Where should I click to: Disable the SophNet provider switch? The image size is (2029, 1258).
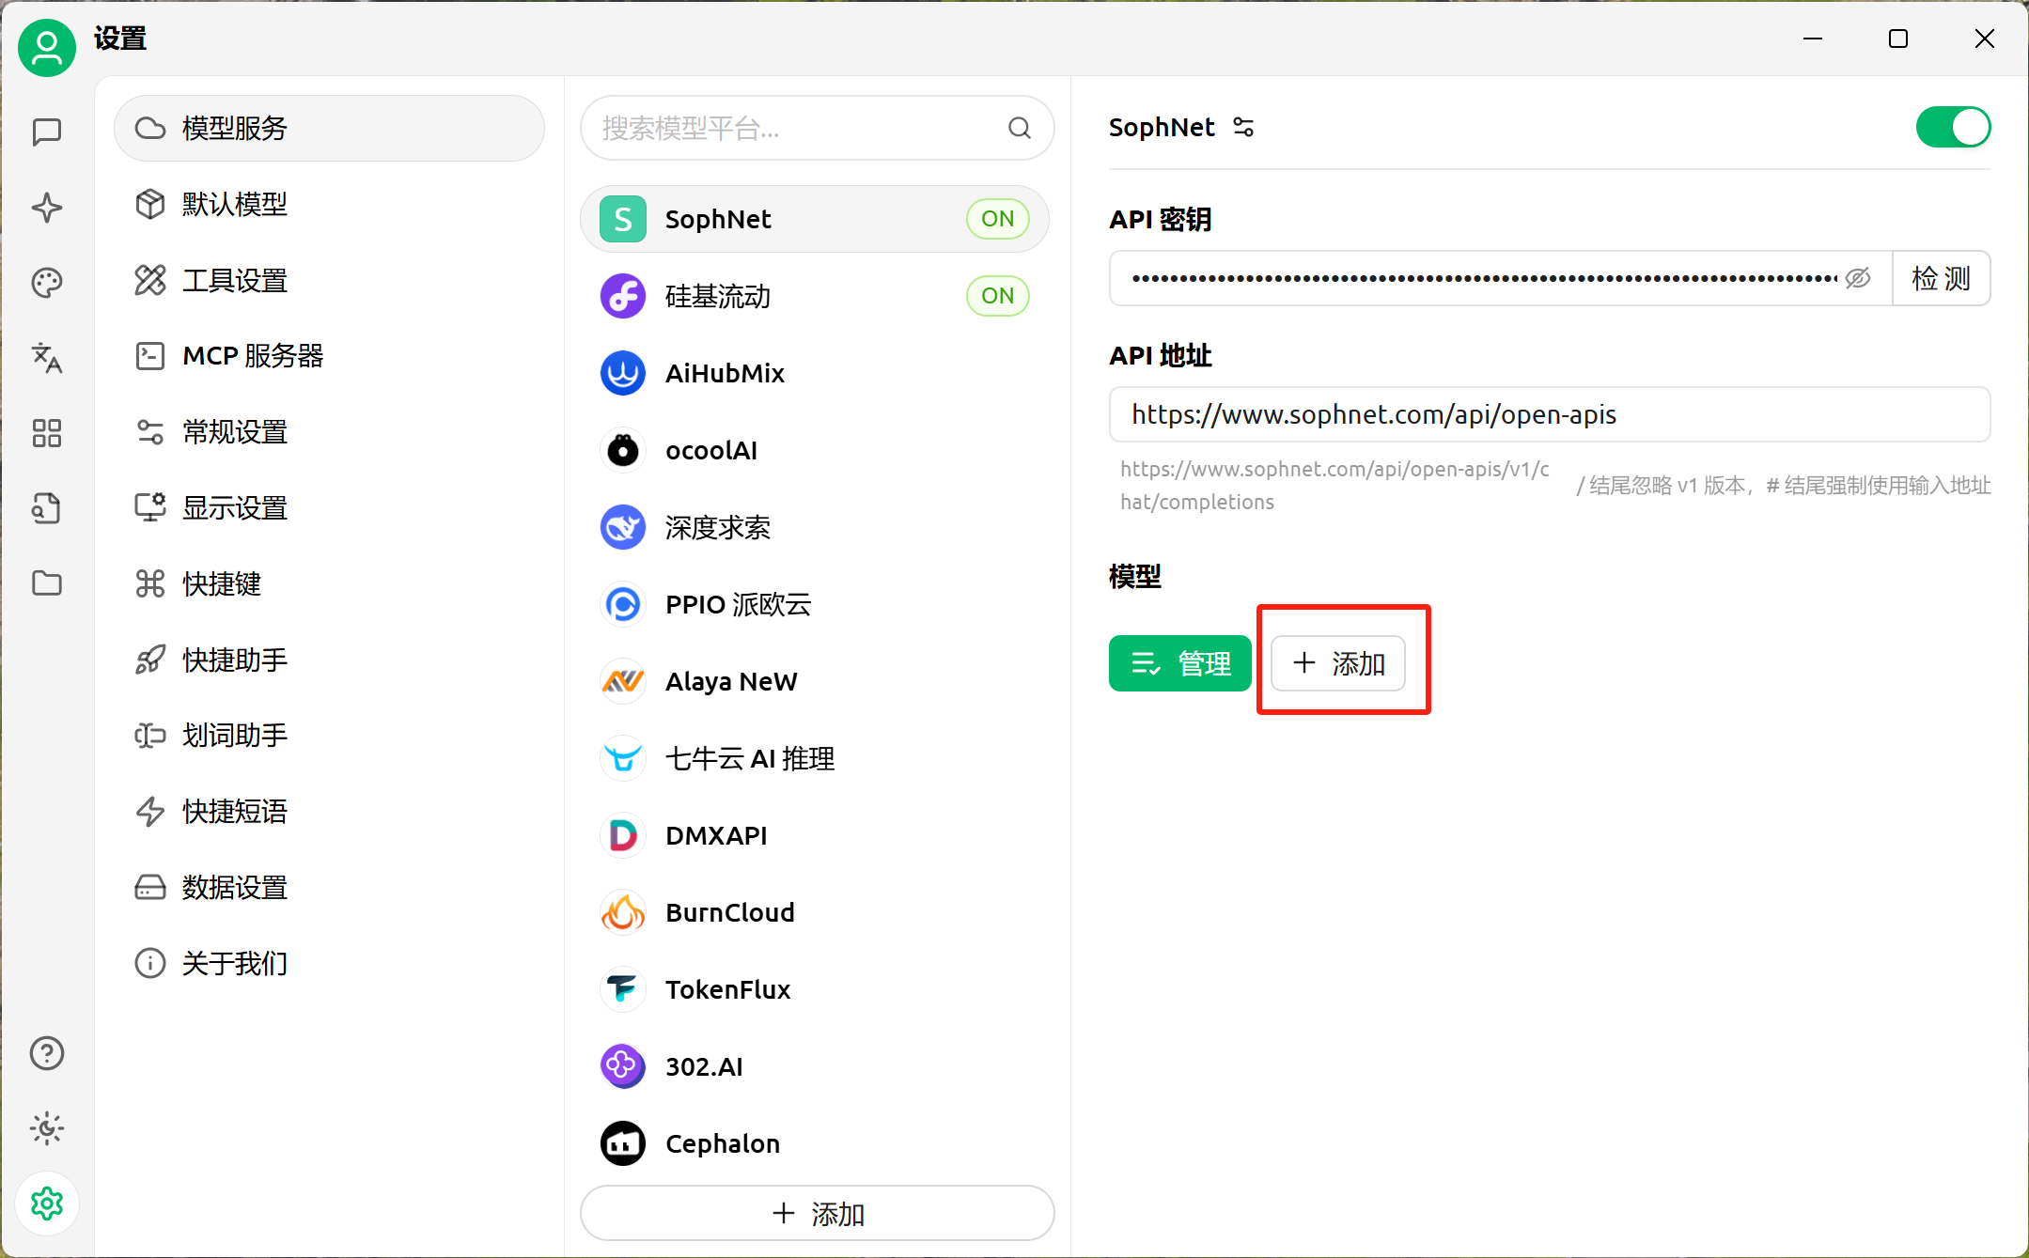(1953, 127)
